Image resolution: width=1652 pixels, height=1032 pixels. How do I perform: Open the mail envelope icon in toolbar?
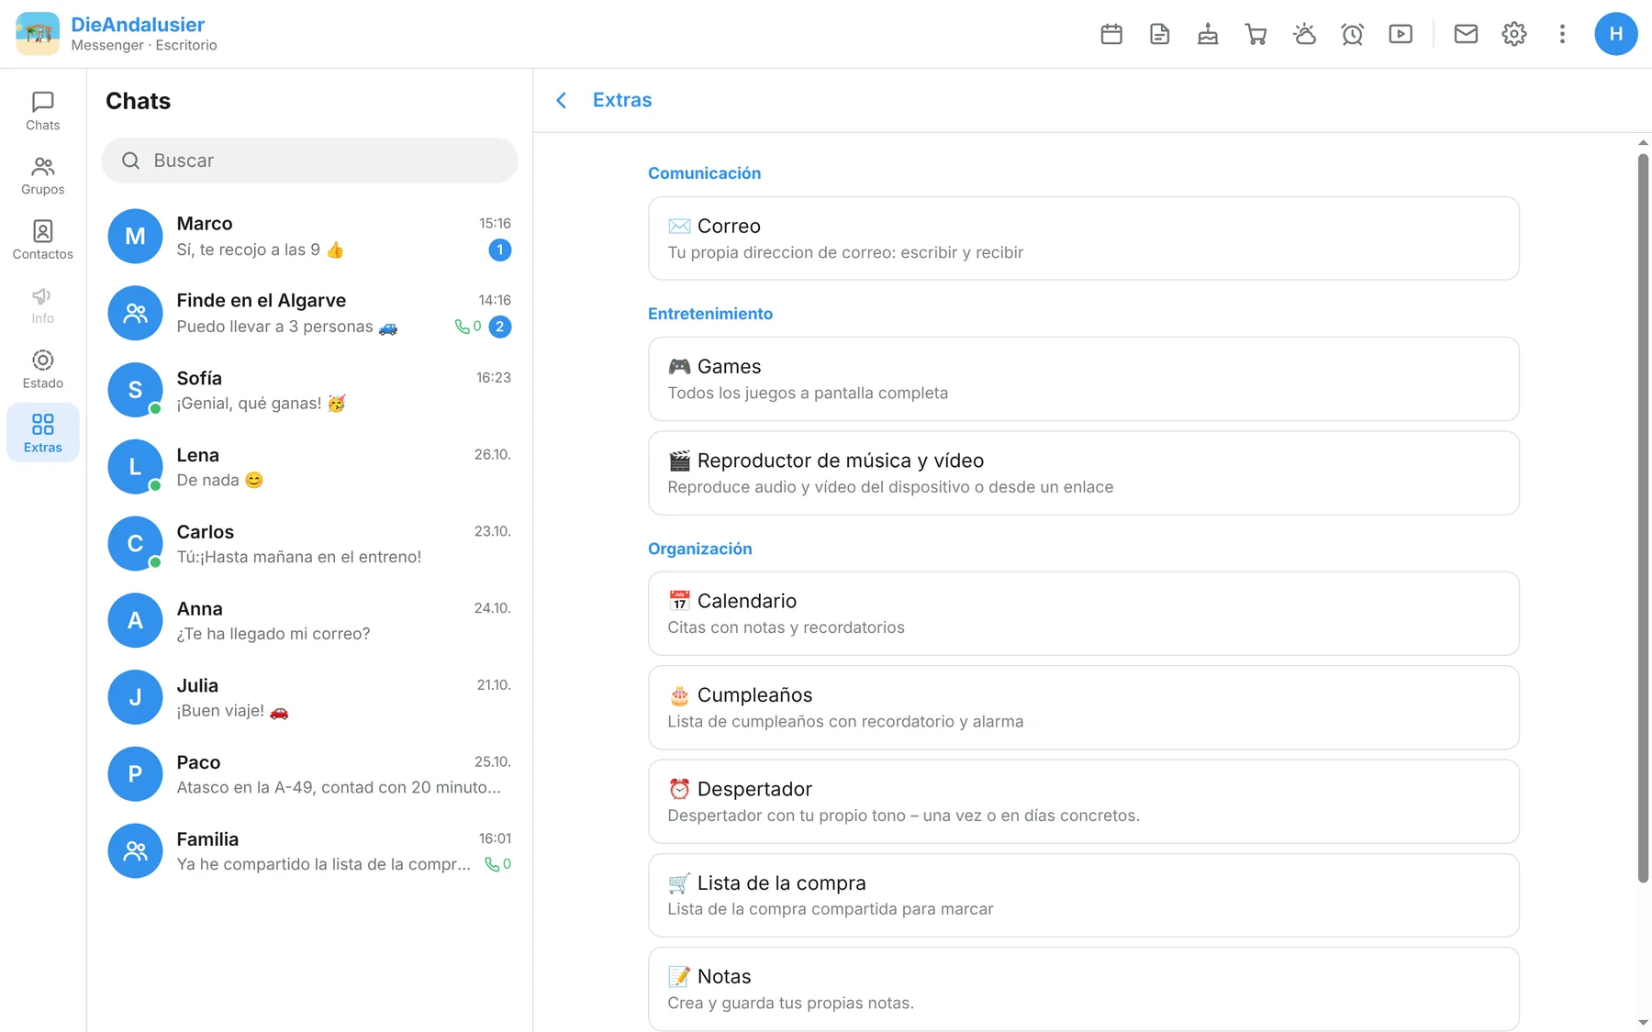point(1466,34)
